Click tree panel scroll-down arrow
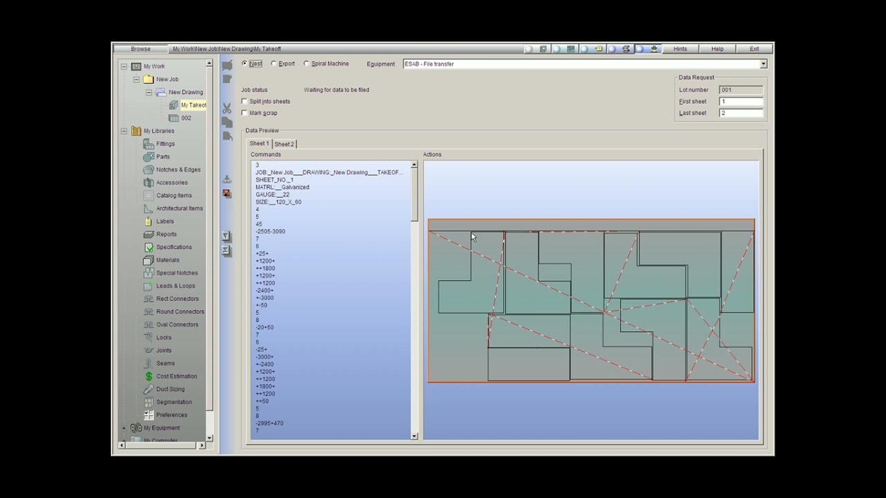 pos(209,438)
